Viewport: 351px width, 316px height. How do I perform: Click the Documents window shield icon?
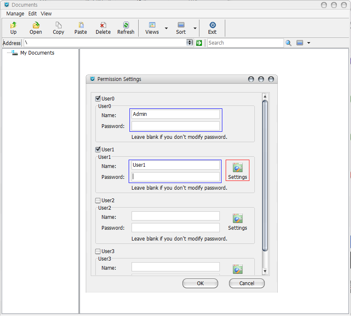pos(7,5)
